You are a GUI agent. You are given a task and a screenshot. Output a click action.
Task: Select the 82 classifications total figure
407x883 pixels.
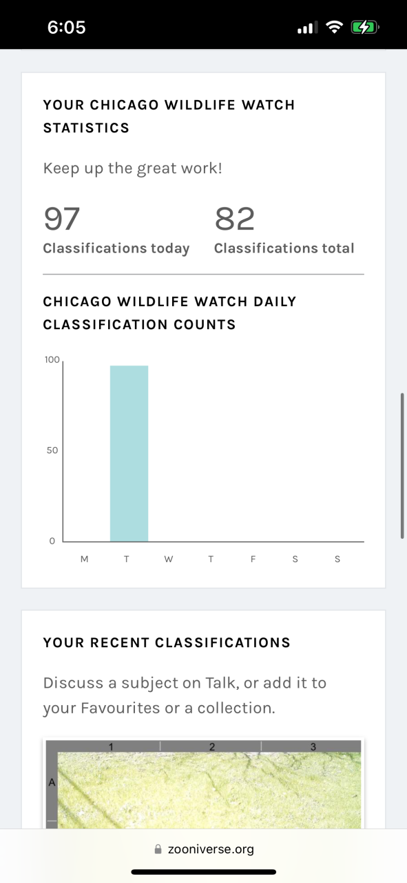click(235, 219)
